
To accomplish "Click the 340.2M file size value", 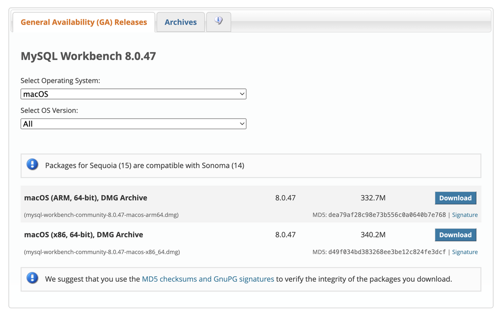I will click(x=373, y=235).
